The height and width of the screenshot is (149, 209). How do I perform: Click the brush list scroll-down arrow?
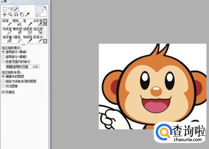(45, 41)
